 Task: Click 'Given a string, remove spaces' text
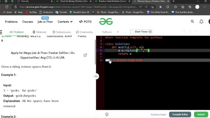point(26,67)
